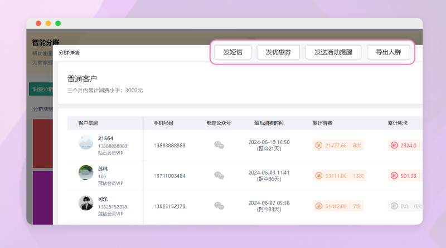This screenshot has height=248, width=446.
Task: Click WeChat icon in 苏林 row
Action: click(x=219, y=176)
